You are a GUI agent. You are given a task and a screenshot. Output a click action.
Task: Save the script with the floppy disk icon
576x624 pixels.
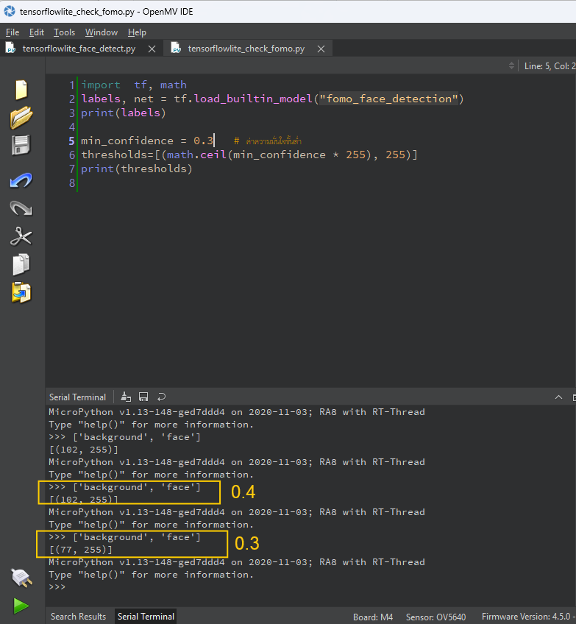click(21, 145)
